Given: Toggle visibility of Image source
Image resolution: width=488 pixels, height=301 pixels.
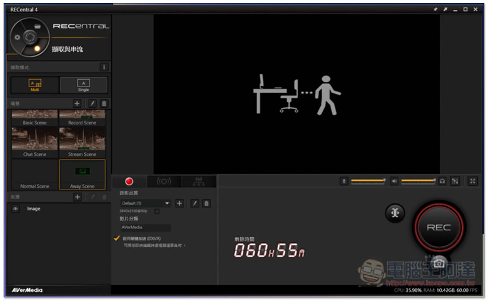Looking at the screenshot, I should click(x=15, y=208).
